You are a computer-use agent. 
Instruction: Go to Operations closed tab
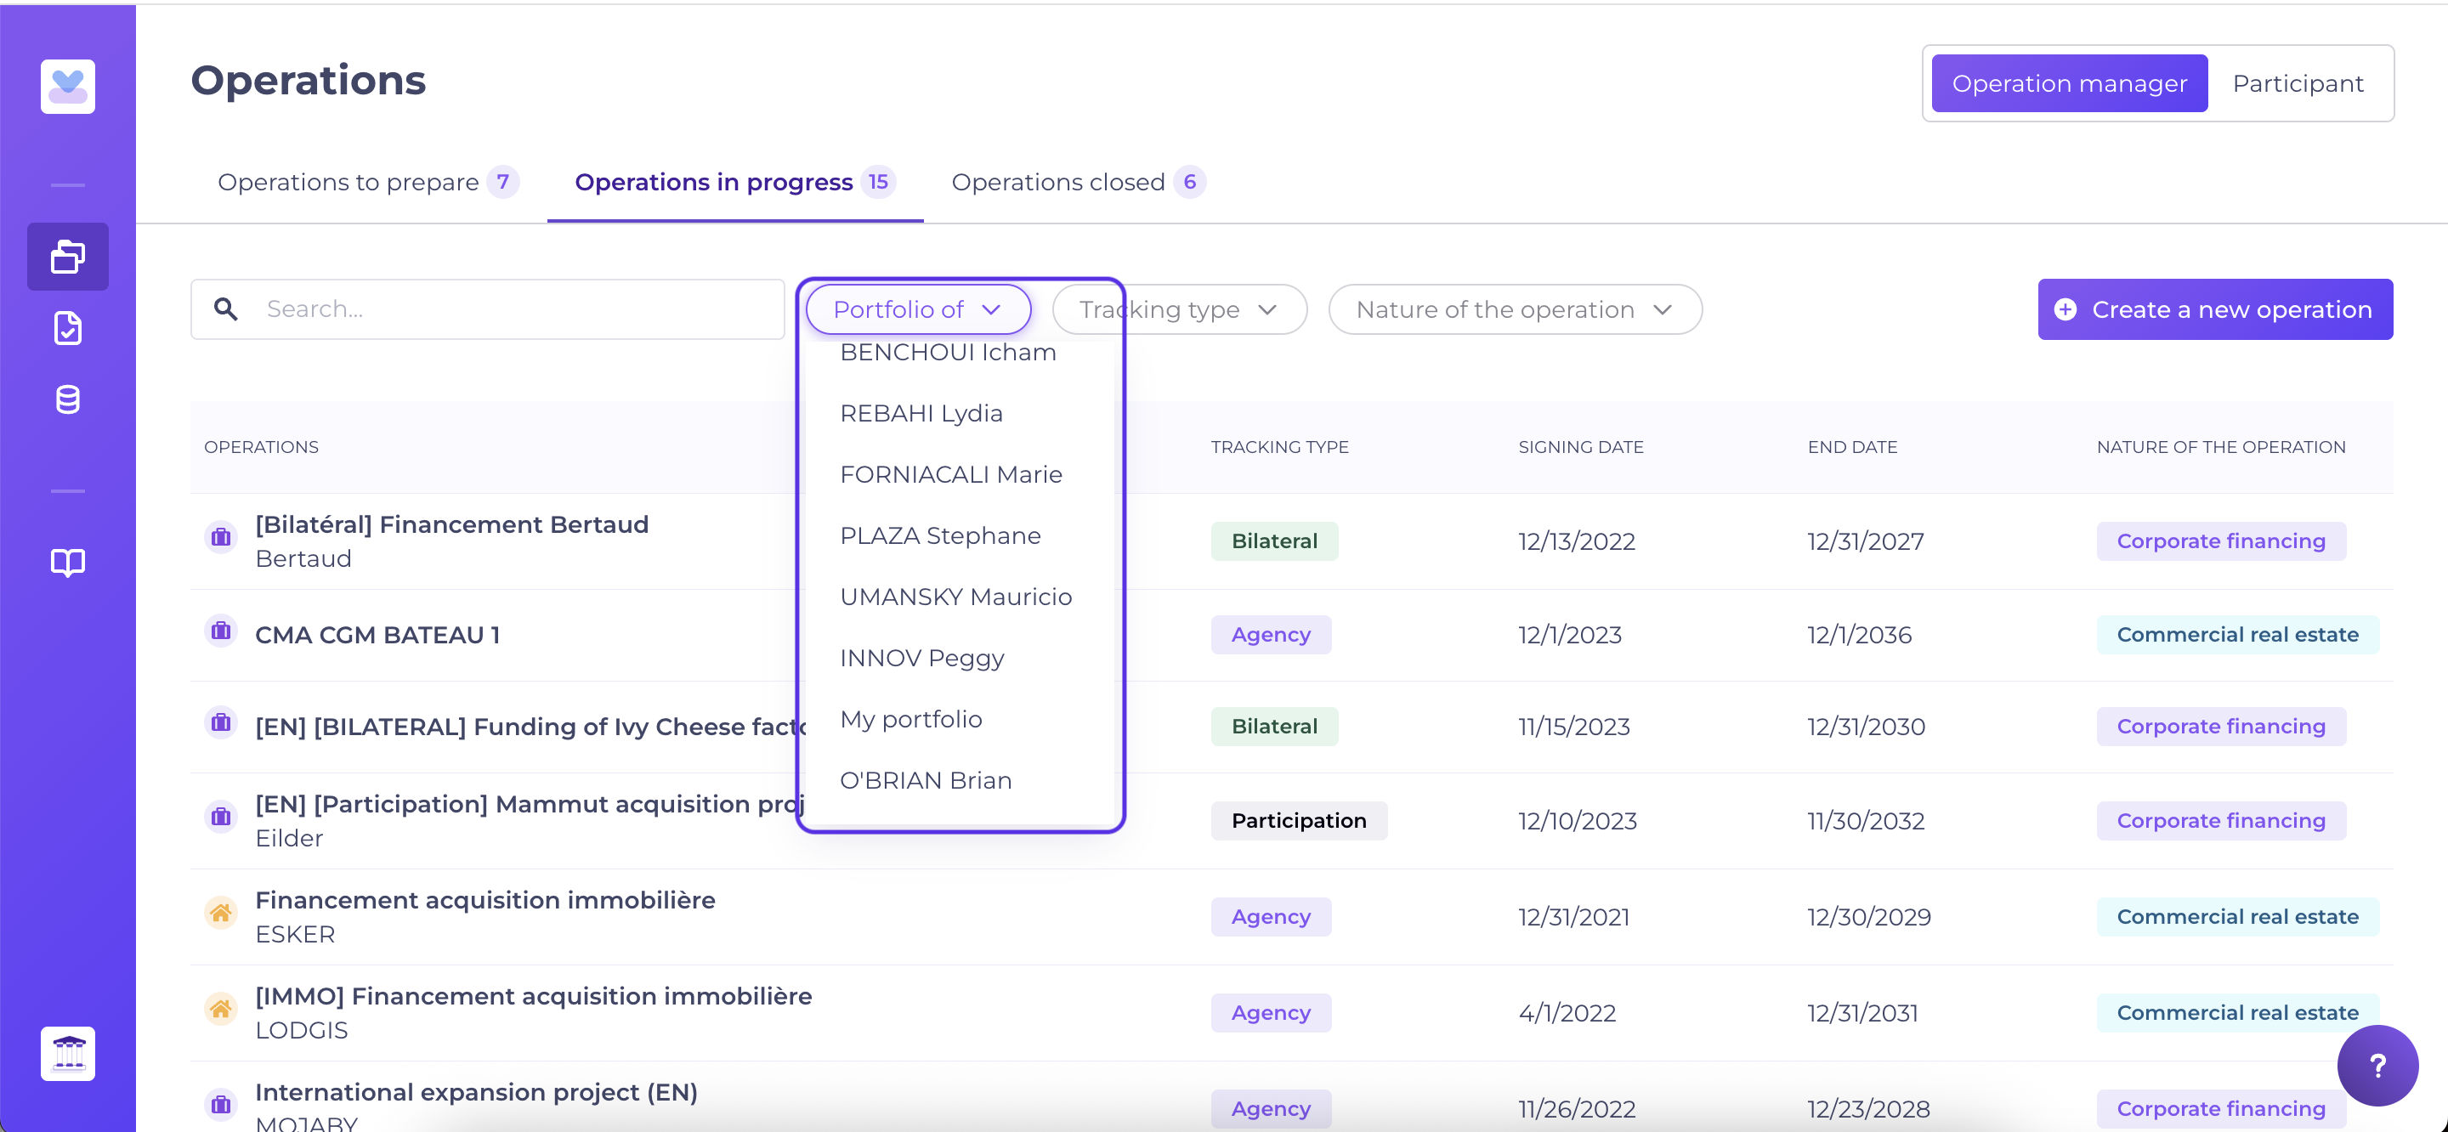(1078, 182)
